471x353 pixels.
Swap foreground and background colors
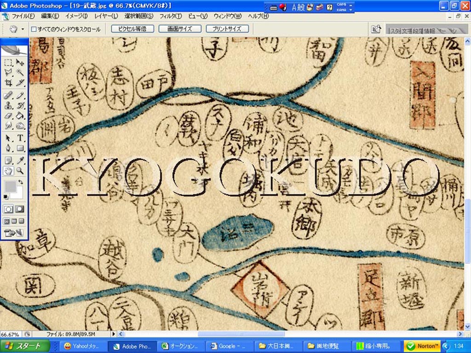pyautogui.click(x=20, y=182)
